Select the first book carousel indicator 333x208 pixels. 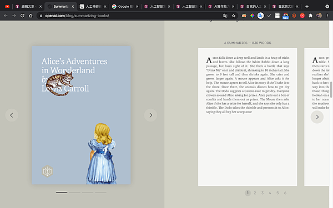tap(62, 192)
